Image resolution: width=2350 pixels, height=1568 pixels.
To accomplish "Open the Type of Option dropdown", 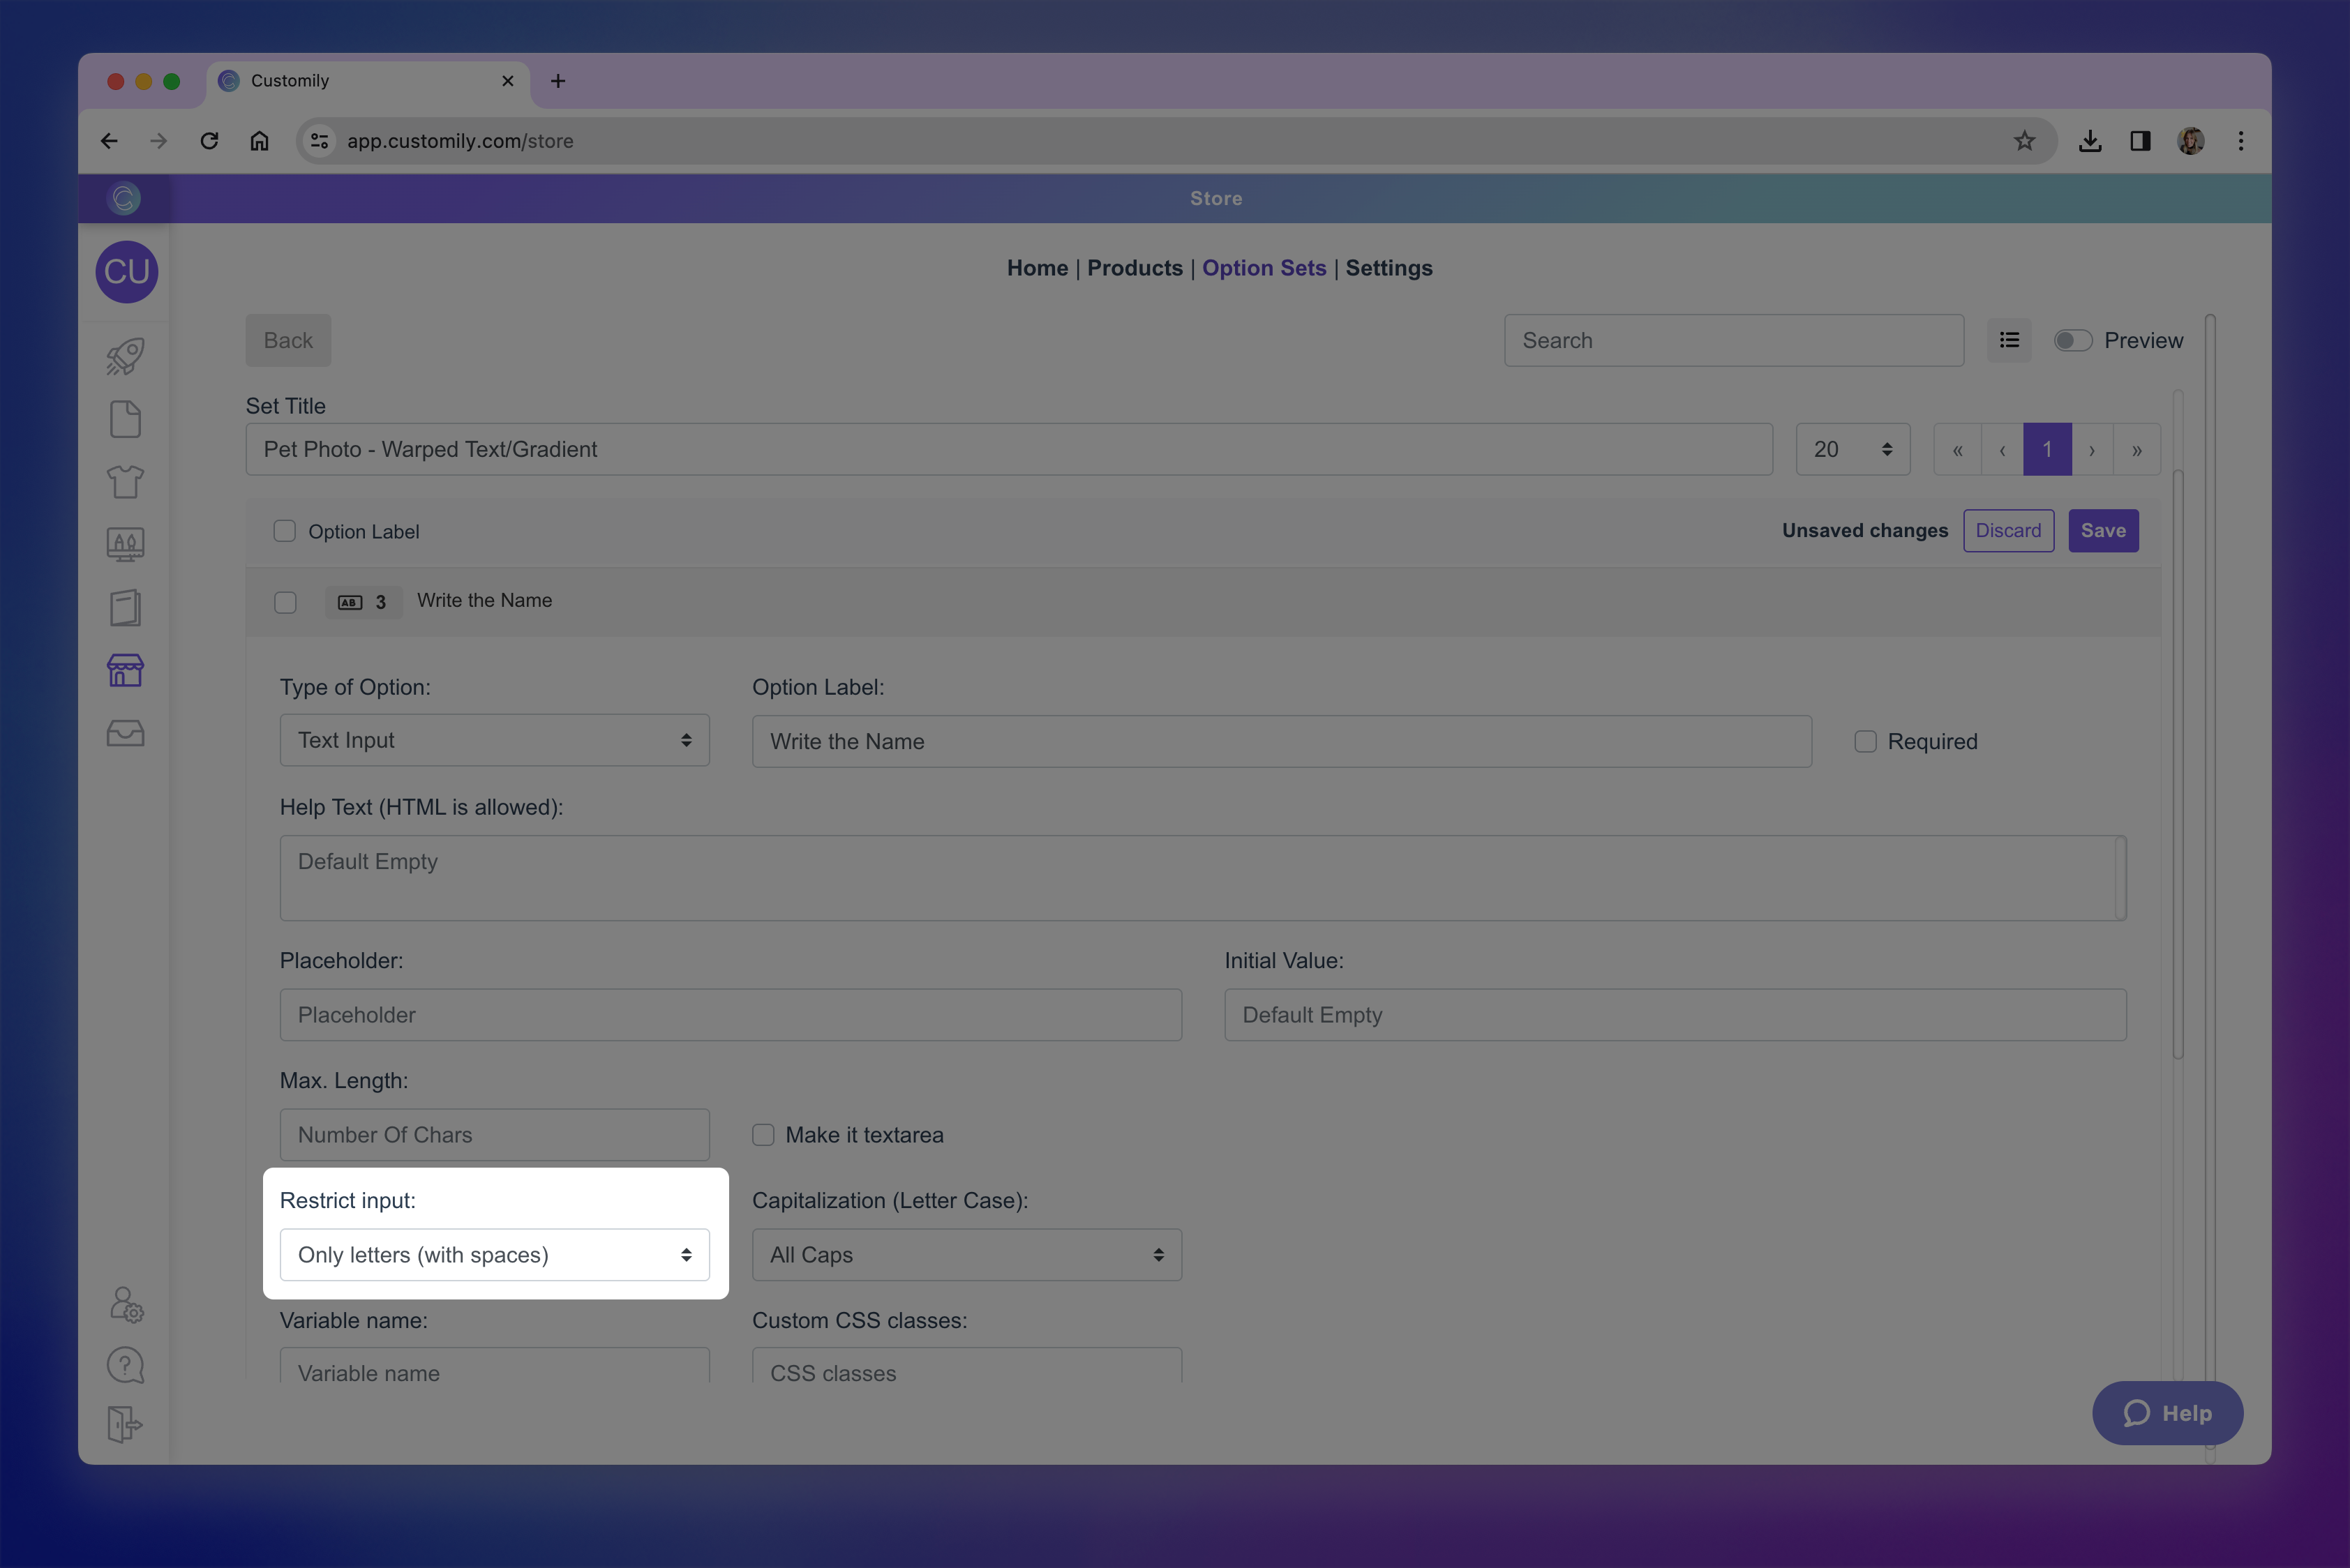I will (494, 740).
